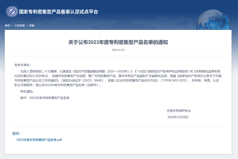Click the body line 附件:2023年度专利密集型产品名单
Screen dimensions: 238x159
click(x=45, y=98)
